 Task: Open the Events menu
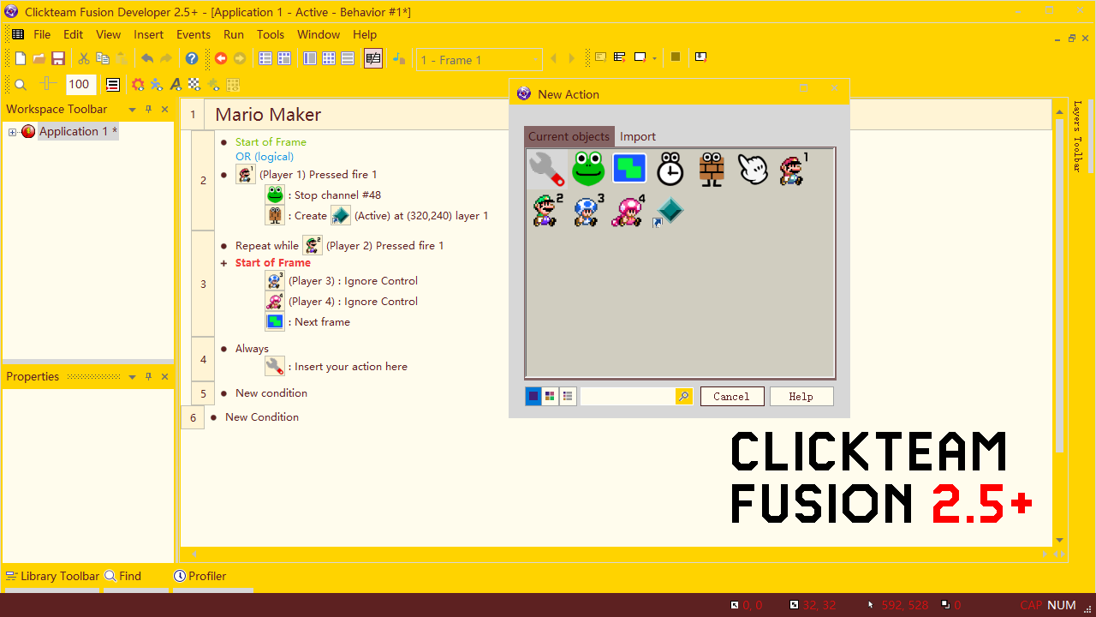coord(194,34)
